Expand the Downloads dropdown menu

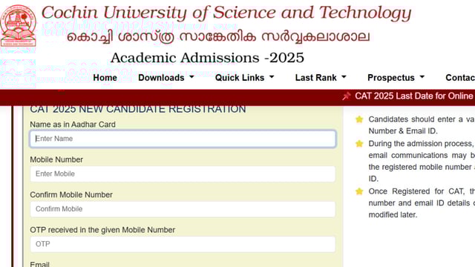coord(166,78)
